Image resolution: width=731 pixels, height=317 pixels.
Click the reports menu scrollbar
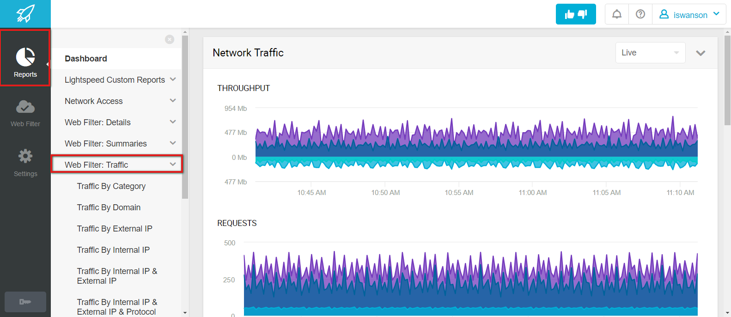pyautogui.click(x=185, y=117)
